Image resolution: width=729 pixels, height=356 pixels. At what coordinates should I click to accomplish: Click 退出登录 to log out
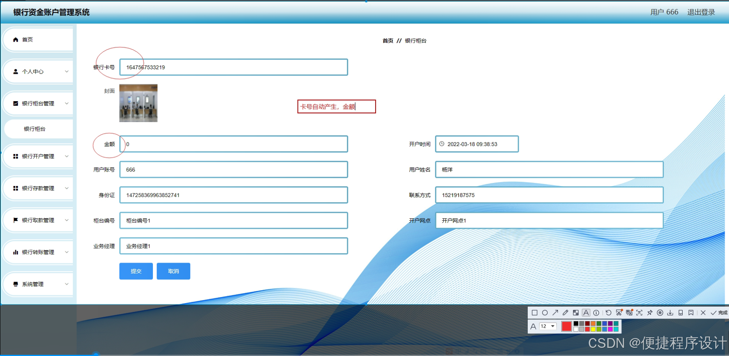[x=701, y=12]
